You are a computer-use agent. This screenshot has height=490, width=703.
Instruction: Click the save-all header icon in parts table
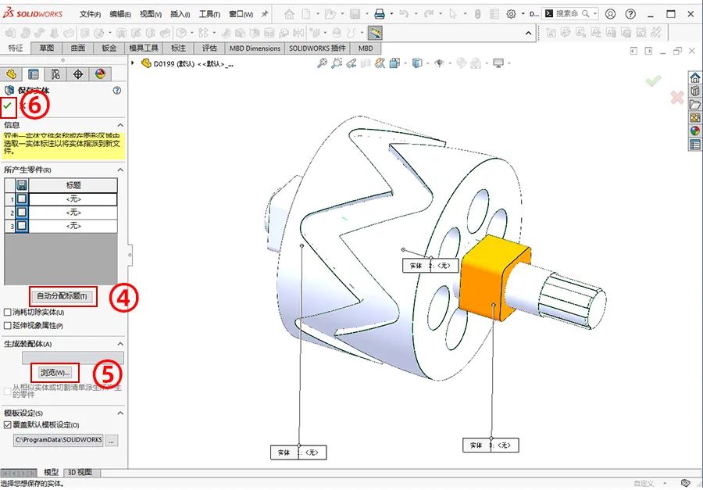click(x=22, y=185)
